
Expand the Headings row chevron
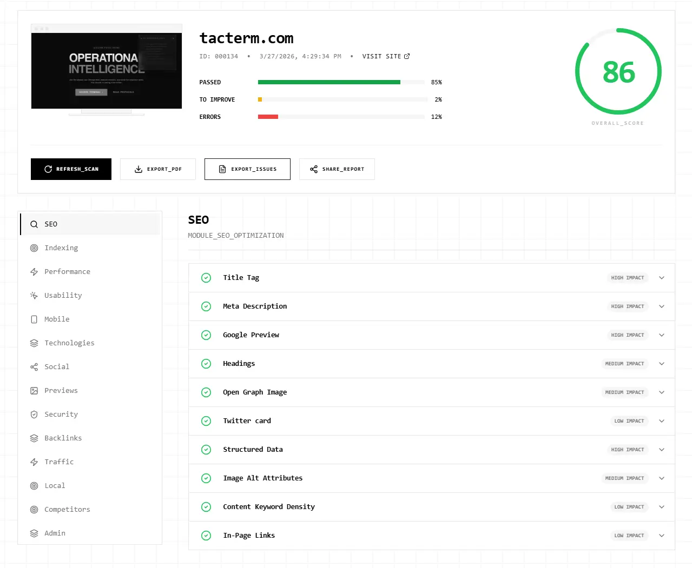point(662,364)
